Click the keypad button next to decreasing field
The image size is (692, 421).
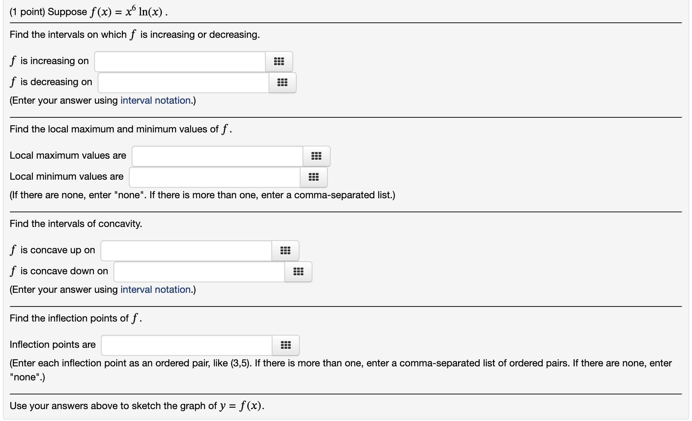point(283,83)
